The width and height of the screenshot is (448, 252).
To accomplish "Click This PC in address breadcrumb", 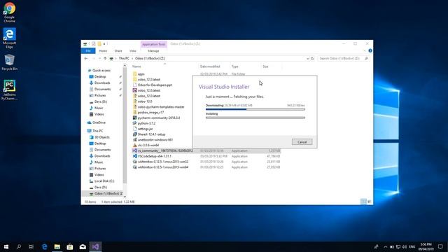I will [x=124, y=58].
